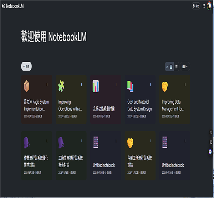Open the 系統功能規劃討論 notebook title
Image resolution: width=214 pixels, height=198 pixels.
104,109
